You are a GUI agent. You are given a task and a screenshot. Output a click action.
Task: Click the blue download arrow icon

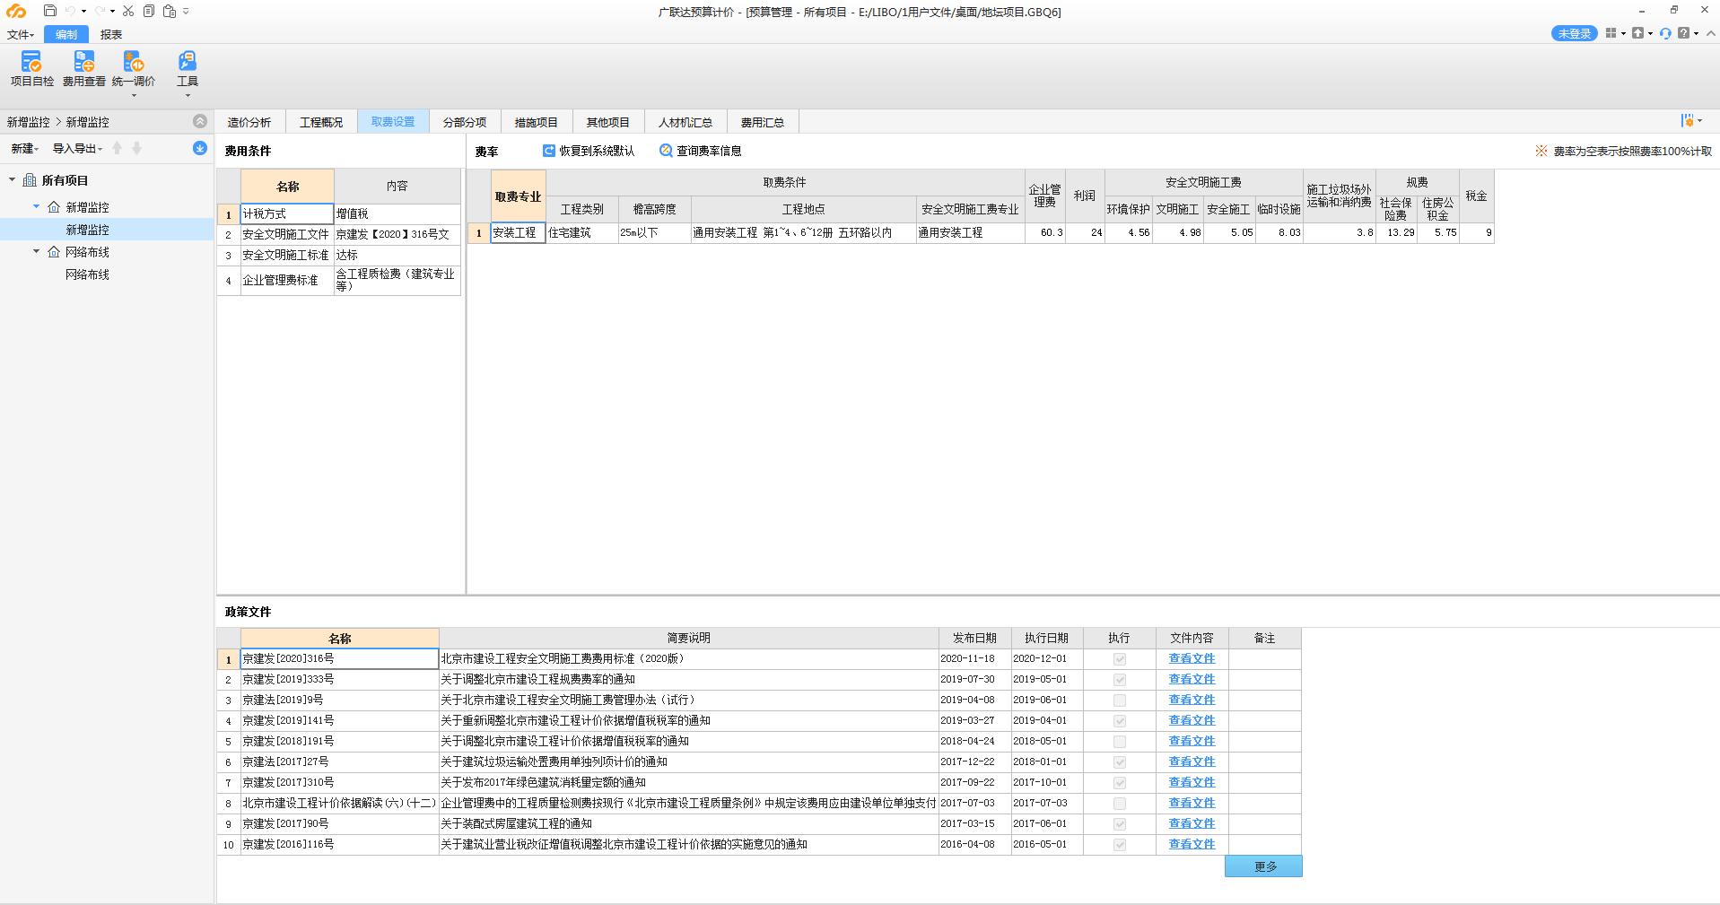click(x=200, y=148)
